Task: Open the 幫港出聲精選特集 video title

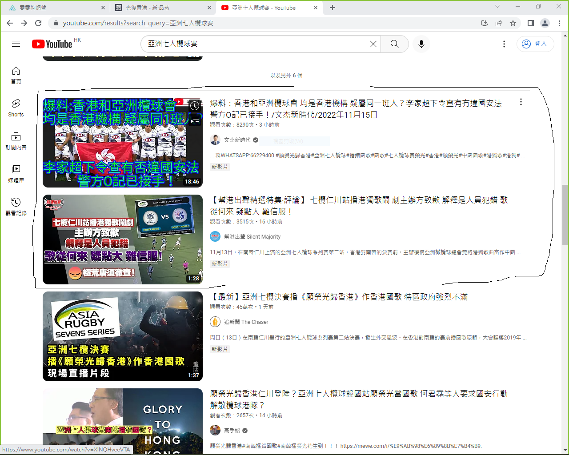Action: (359, 206)
